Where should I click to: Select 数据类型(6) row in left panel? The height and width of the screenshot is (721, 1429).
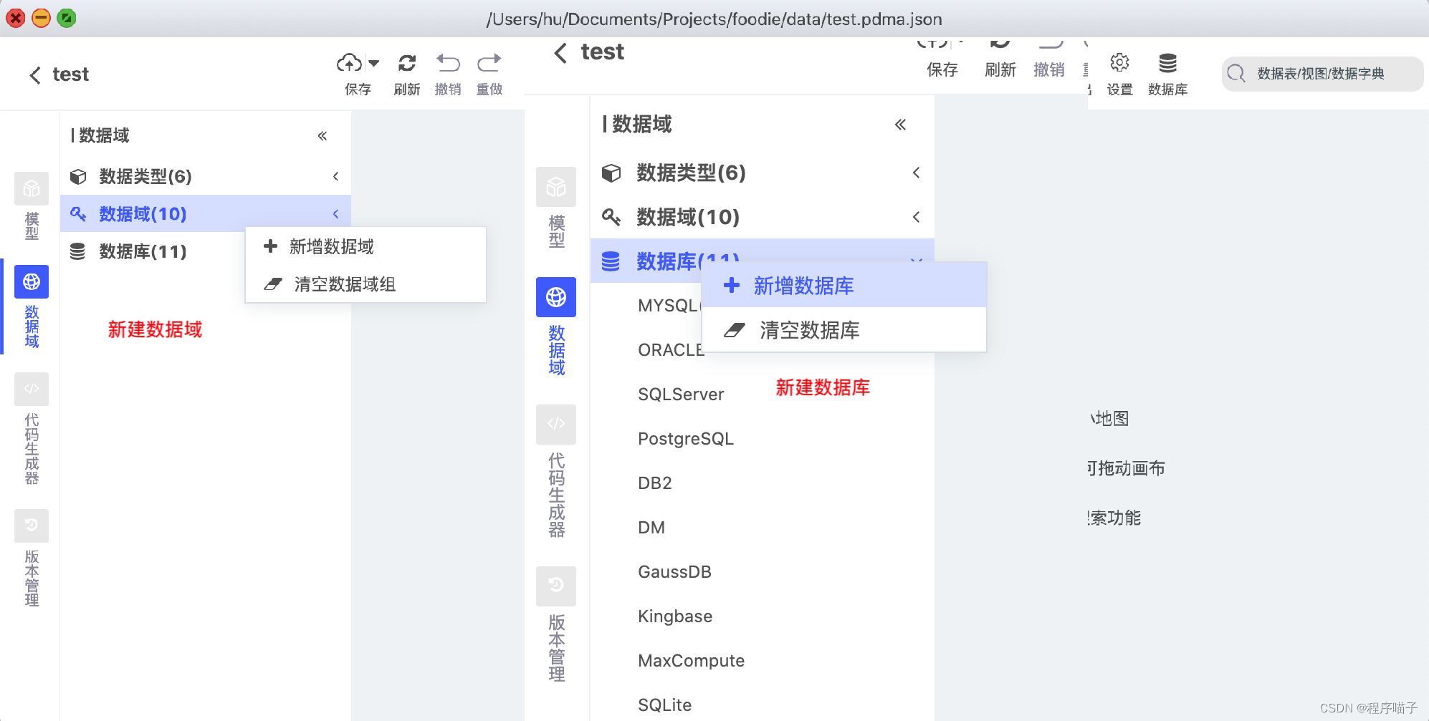click(x=206, y=176)
